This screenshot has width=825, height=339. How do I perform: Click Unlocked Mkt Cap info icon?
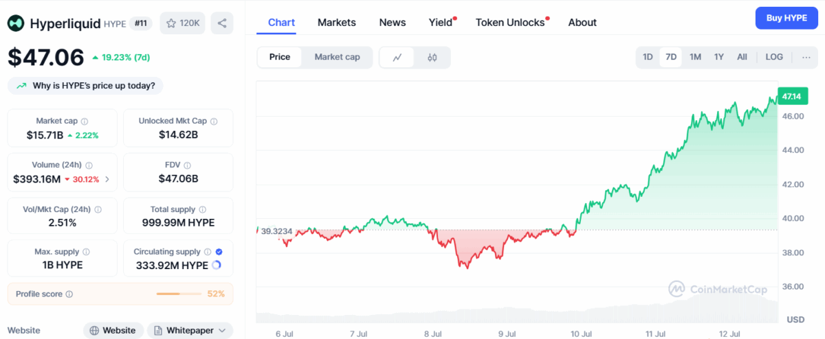pyautogui.click(x=214, y=121)
